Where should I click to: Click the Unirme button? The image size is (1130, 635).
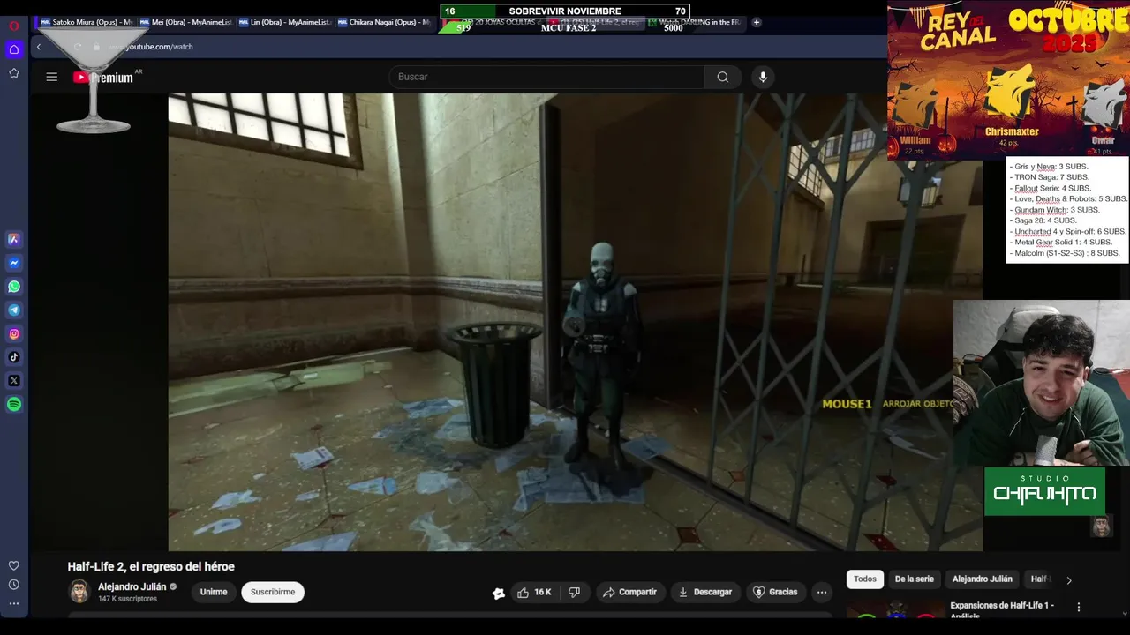point(214,592)
